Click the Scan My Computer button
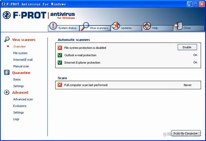This screenshot has width=206, height=141. point(186,133)
